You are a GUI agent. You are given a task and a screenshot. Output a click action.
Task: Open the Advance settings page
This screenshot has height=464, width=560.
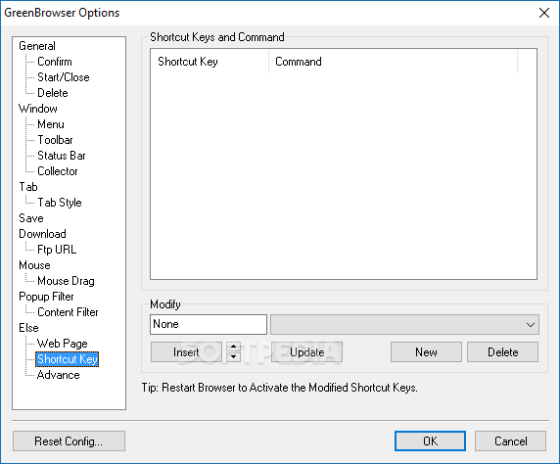(58, 375)
